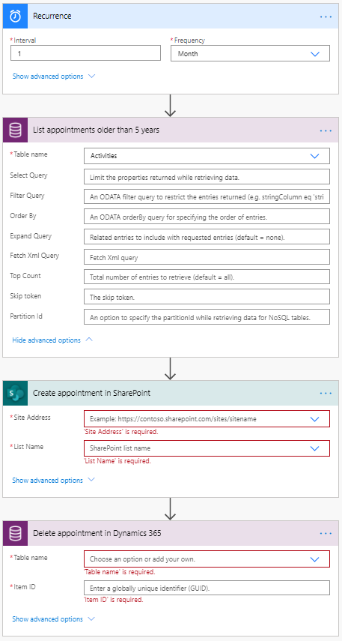Click the Top Count input field

(x=207, y=277)
